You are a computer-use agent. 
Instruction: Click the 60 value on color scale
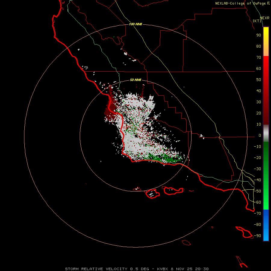point(259,68)
